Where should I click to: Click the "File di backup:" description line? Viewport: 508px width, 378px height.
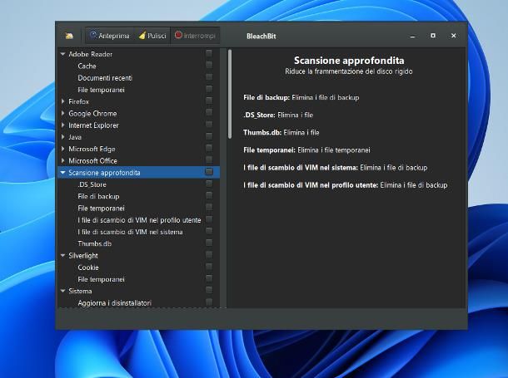301,97
